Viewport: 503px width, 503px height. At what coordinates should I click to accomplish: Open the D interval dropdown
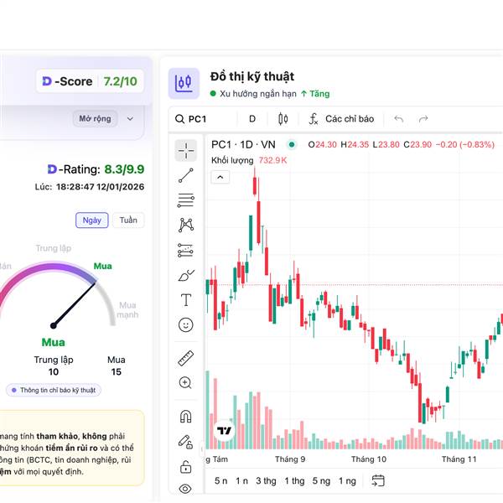click(x=252, y=119)
